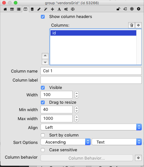Toggle the Visible checkbox
Viewport: 144px width, 167px height.
coord(43,88)
